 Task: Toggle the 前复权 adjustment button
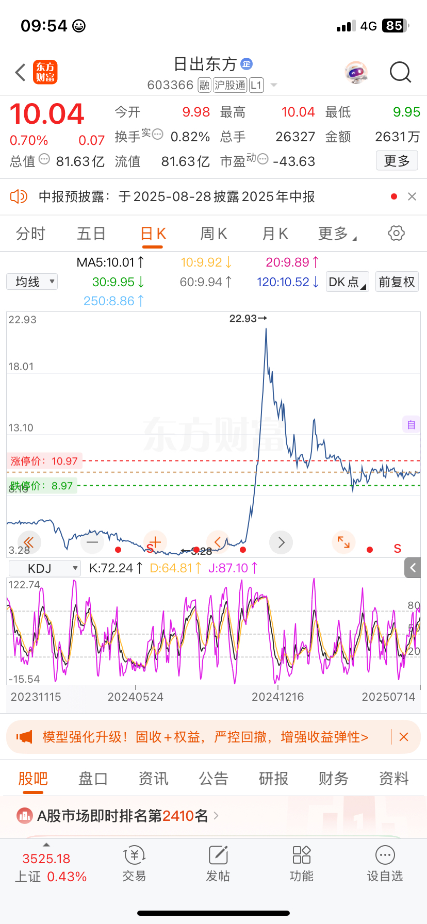[x=397, y=282]
